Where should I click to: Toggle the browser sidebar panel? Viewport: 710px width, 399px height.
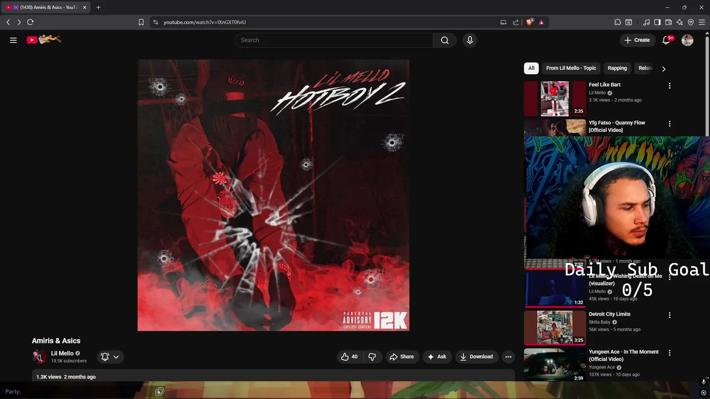pos(657,22)
